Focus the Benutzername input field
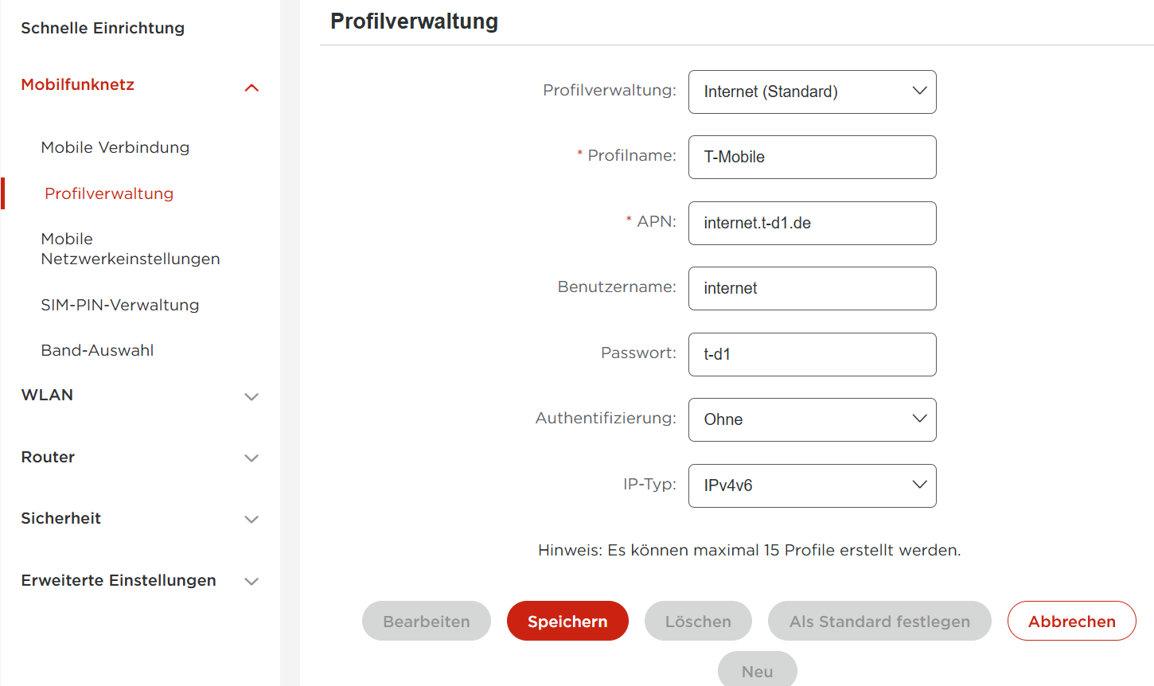Image resolution: width=1154 pixels, height=686 pixels. pyautogui.click(x=812, y=288)
